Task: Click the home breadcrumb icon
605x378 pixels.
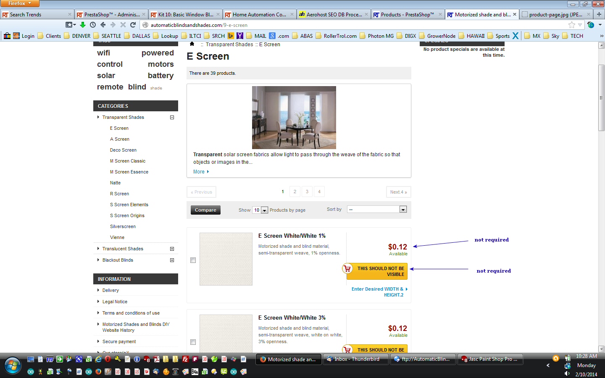Action: 192,44
